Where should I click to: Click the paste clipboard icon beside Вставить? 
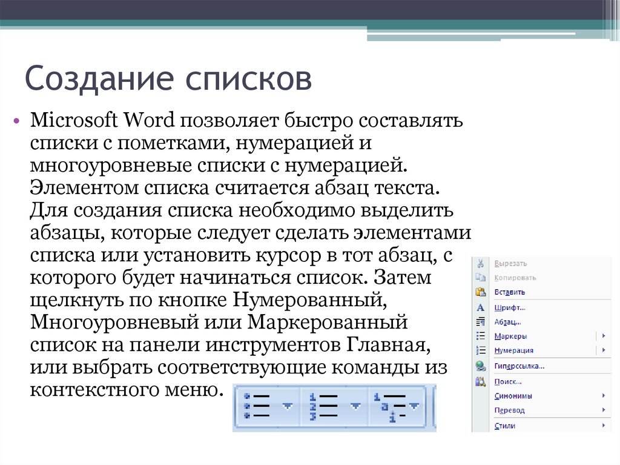(480, 292)
